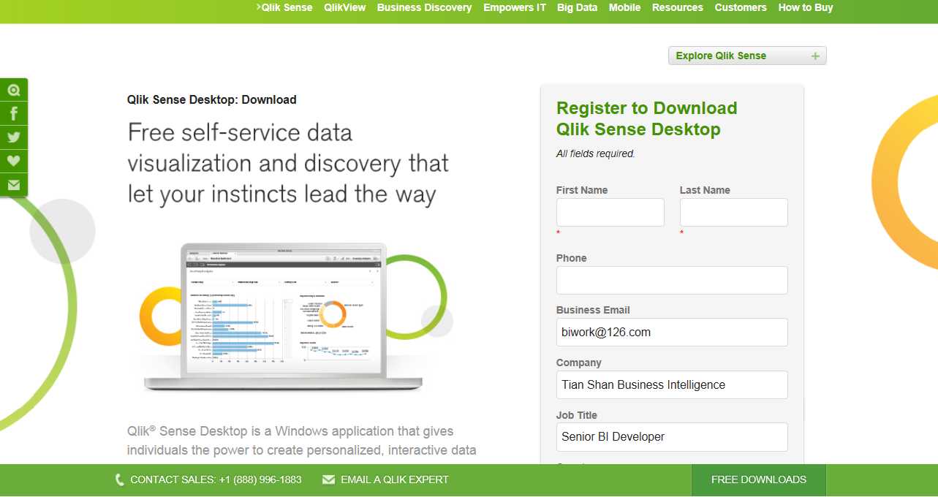Open the Facebook share icon
This screenshot has width=938, height=497.
14,113
